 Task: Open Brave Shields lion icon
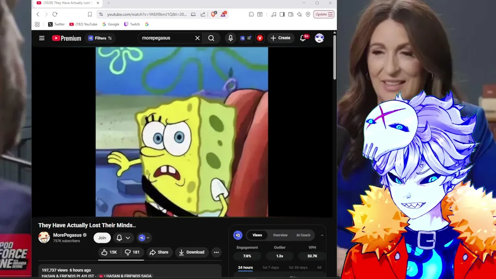(214, 14)
